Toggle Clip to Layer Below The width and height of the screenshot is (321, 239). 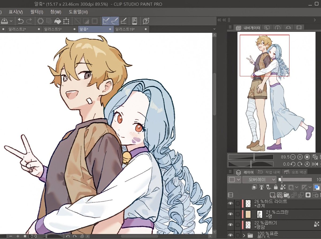[254, 187]
